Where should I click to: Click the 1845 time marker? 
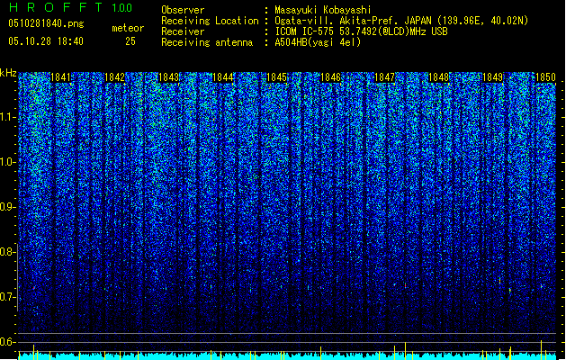[x=276, y=77]
